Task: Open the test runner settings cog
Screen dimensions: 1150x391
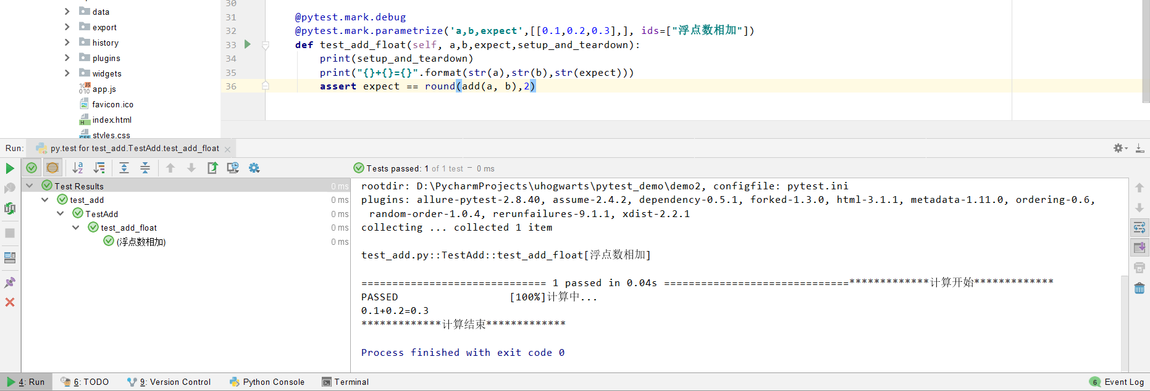Action: 254,168
